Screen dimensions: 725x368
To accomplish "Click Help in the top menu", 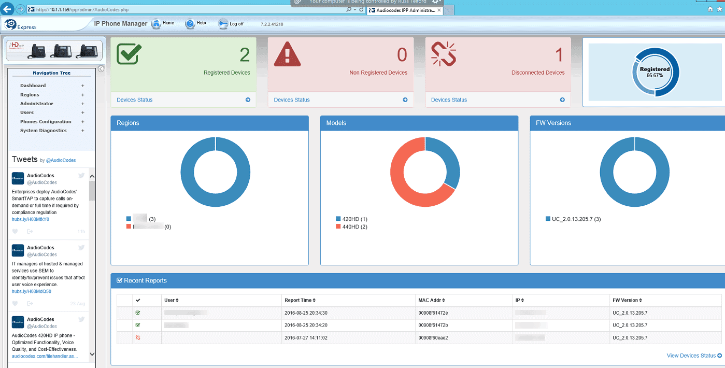I will (202, 23).
